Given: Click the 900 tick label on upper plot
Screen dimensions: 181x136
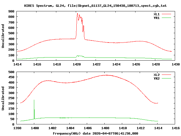Looking at the screenshot, I should (11, 11).
